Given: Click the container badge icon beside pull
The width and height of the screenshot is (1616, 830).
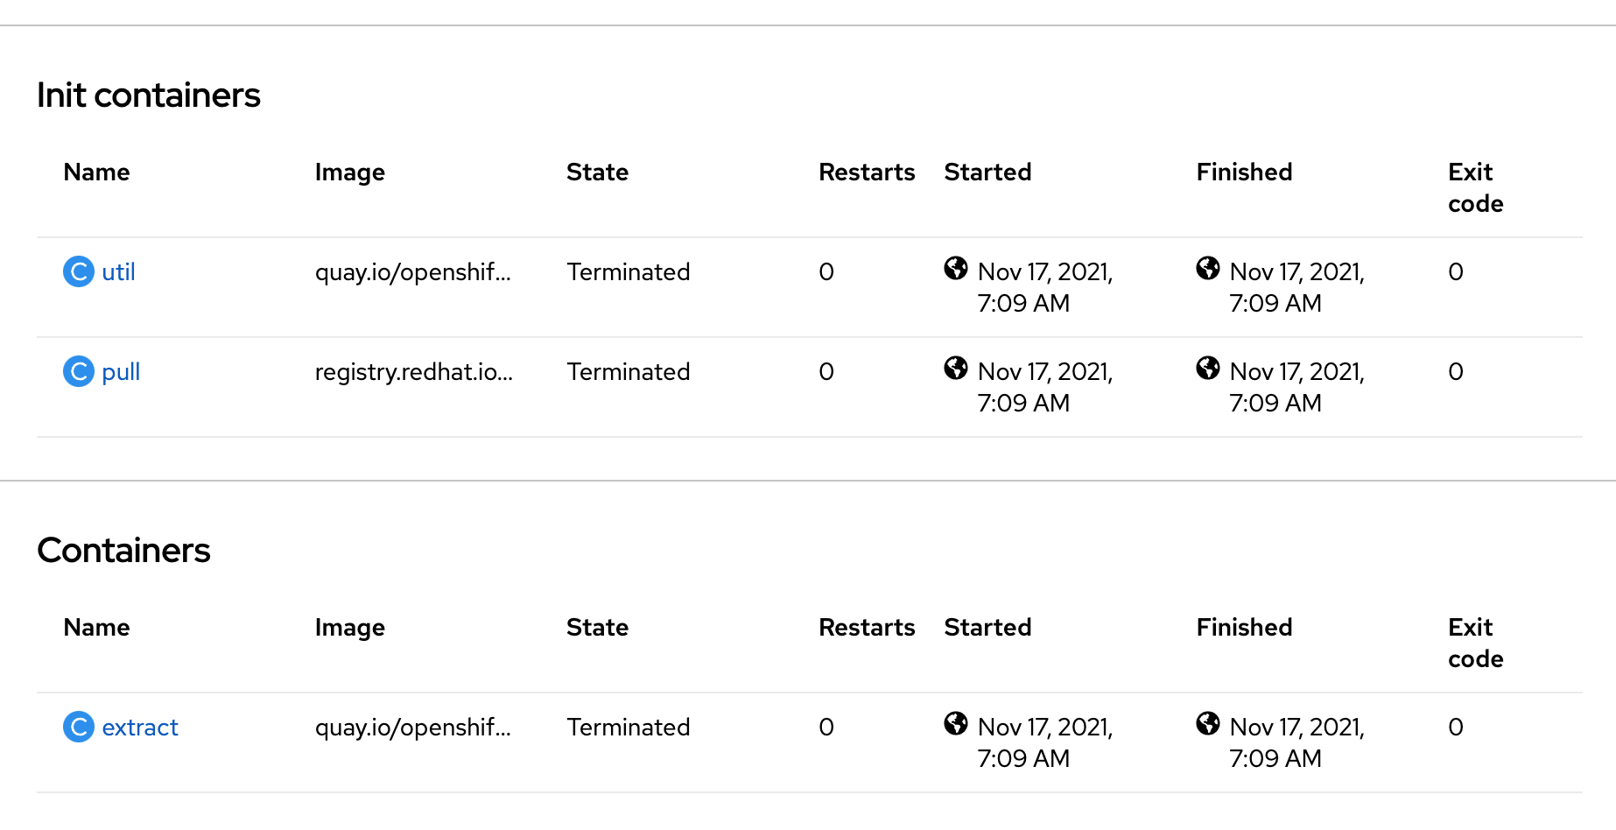Looking at the screenshot, I should 79,371.
